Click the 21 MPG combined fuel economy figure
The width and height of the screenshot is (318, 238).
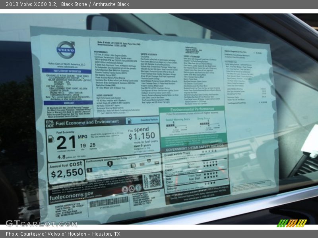(x=66, y=142)
